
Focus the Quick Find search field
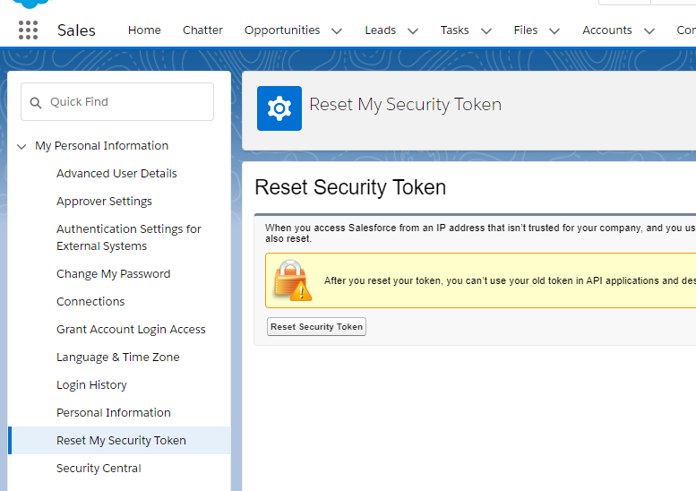pos(117,101)
